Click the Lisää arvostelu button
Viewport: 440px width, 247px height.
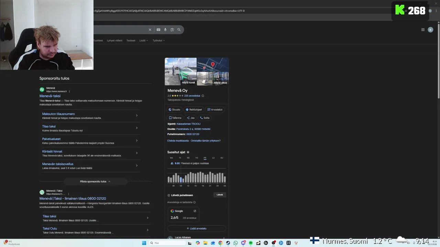[x=197, y=228]
